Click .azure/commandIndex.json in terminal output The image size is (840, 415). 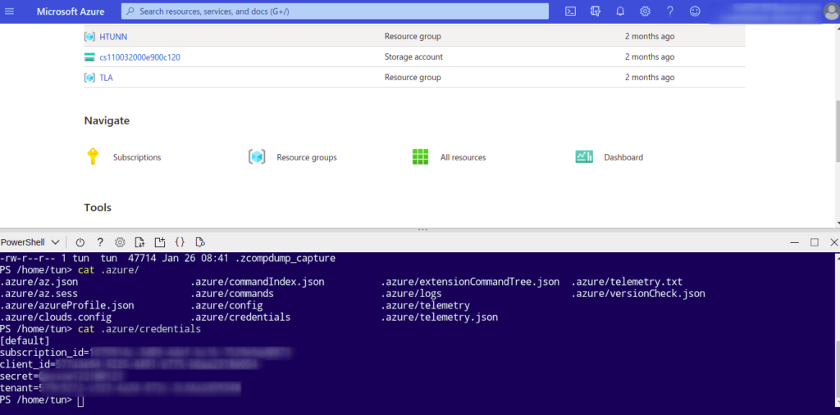pyautogui.click(x=258, y=282)
